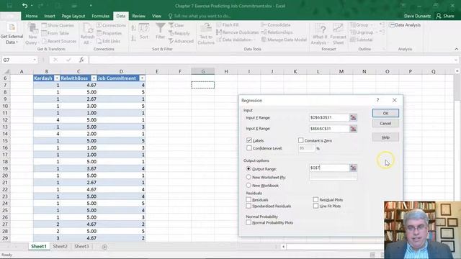Open Manage Data Model
Viewport: 461px width, 259px height.
coord(284,40)
